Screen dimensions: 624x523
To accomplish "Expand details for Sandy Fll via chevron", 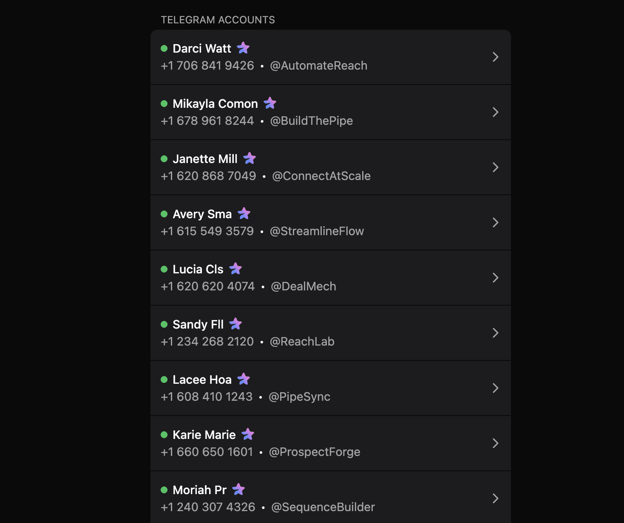I will click(496, 333).
